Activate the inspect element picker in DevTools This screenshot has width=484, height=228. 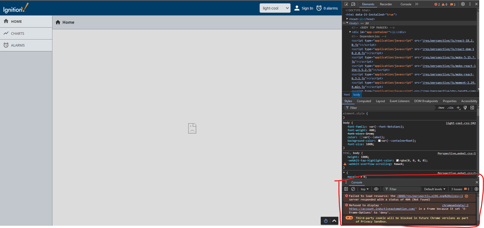[346, 4]
